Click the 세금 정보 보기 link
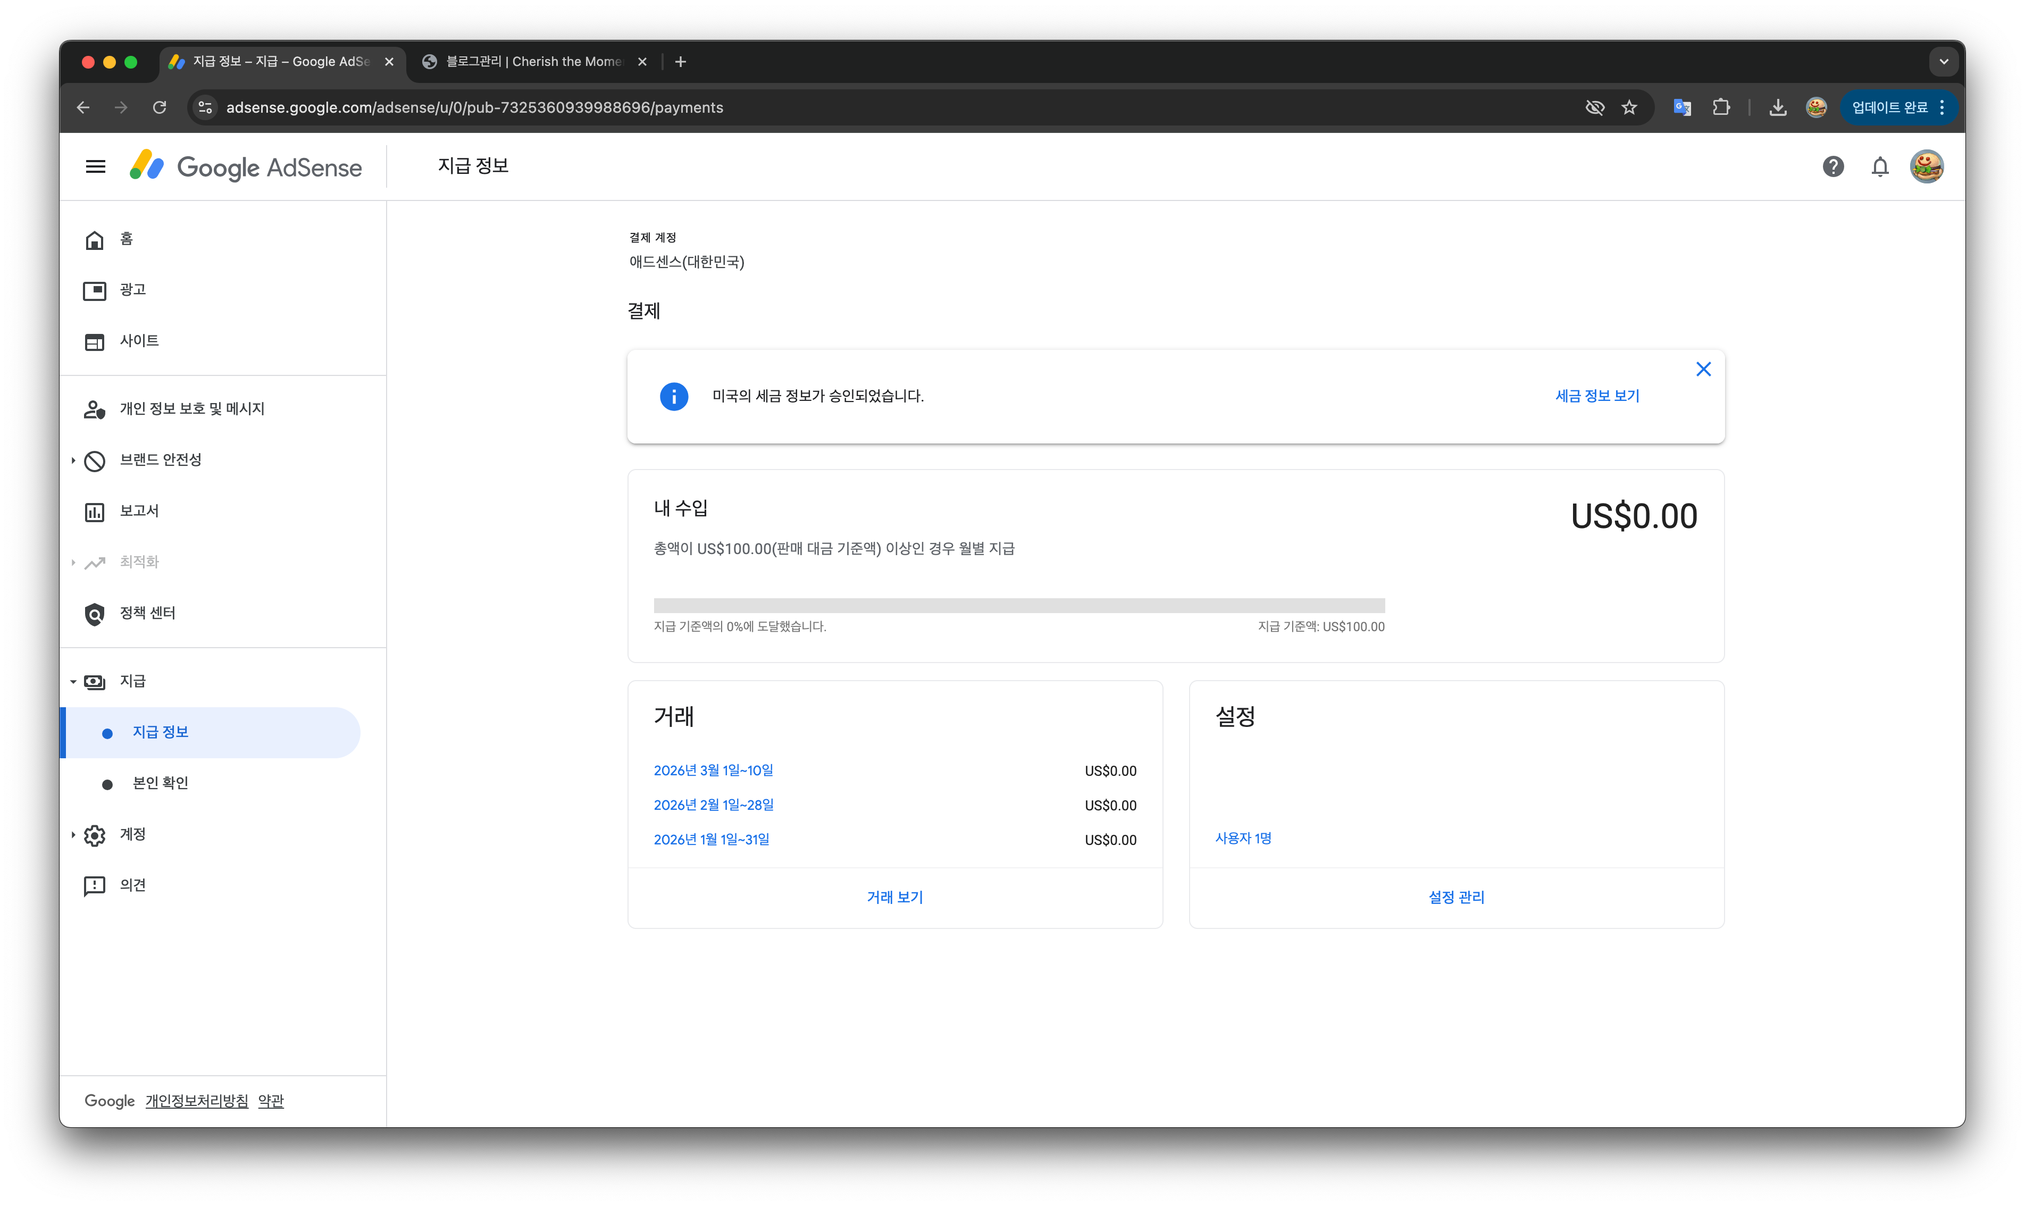Viewport: 2025px width, 1206px height. (1597, 396)
